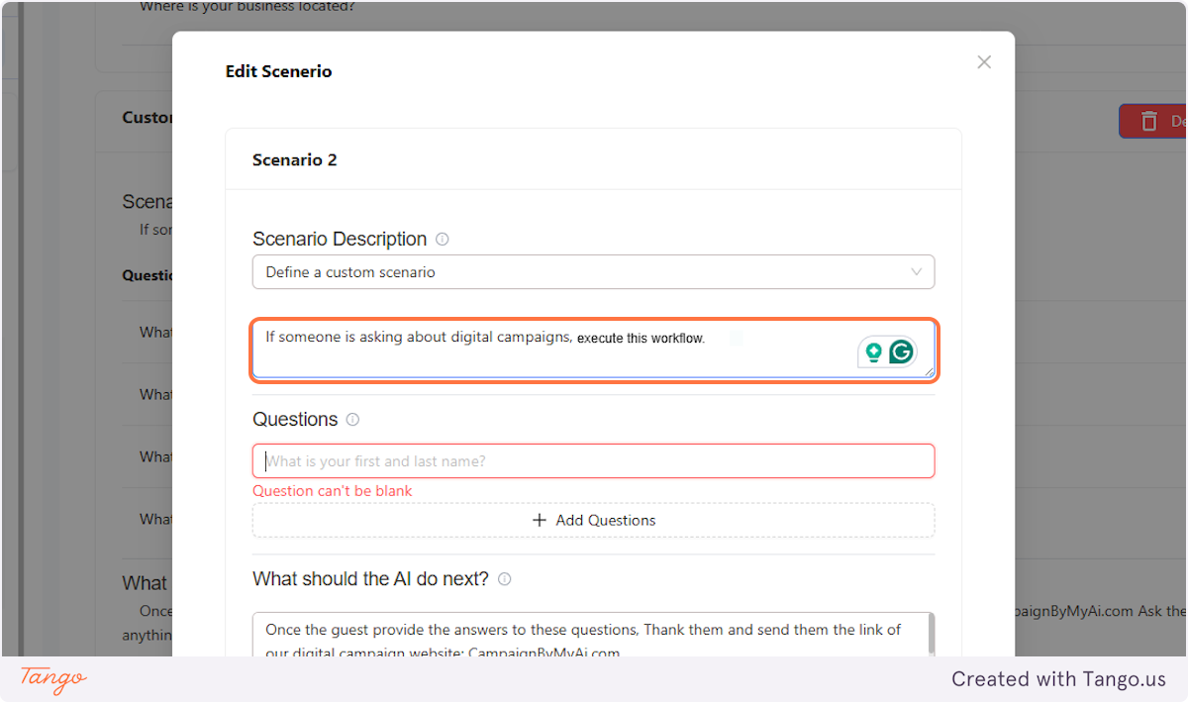
Task: Click the info icon beside Questions heading
Action: pos(352,419)
